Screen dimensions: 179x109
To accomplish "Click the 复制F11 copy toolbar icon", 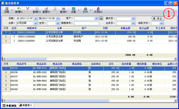I will coord(37,10).
